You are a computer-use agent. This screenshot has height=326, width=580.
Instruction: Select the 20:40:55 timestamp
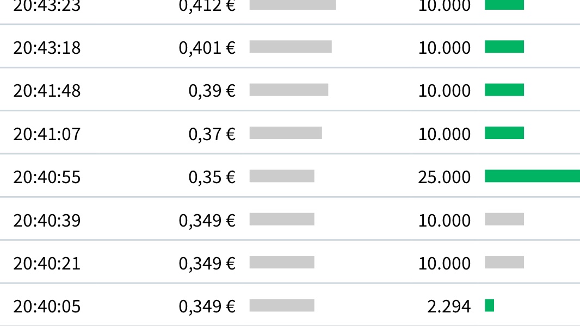click(47, 177)
